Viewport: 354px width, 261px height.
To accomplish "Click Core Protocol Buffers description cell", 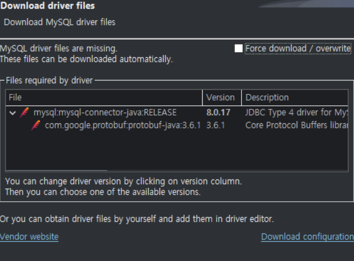I will click(x=296, y=125).
